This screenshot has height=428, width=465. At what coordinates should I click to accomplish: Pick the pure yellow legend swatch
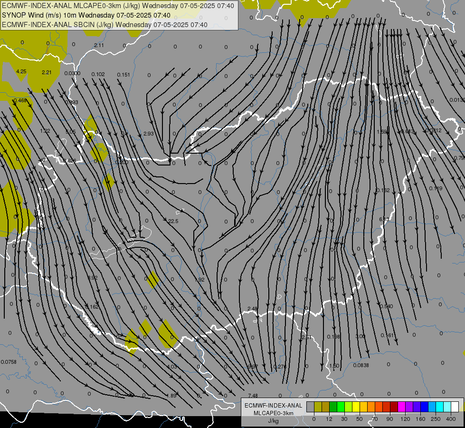(356, 407)
